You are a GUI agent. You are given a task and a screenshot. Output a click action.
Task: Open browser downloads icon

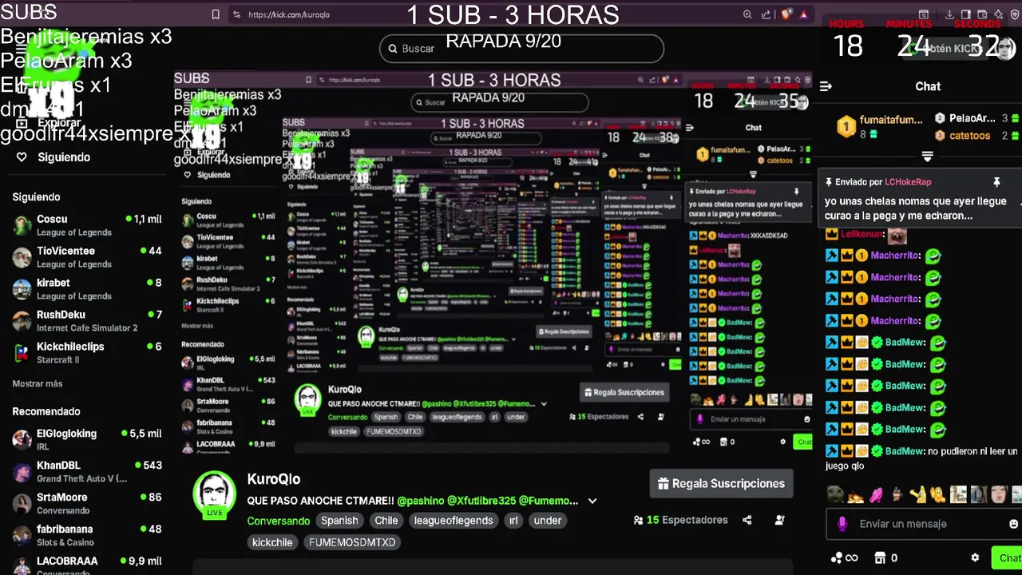coord(949,14)
